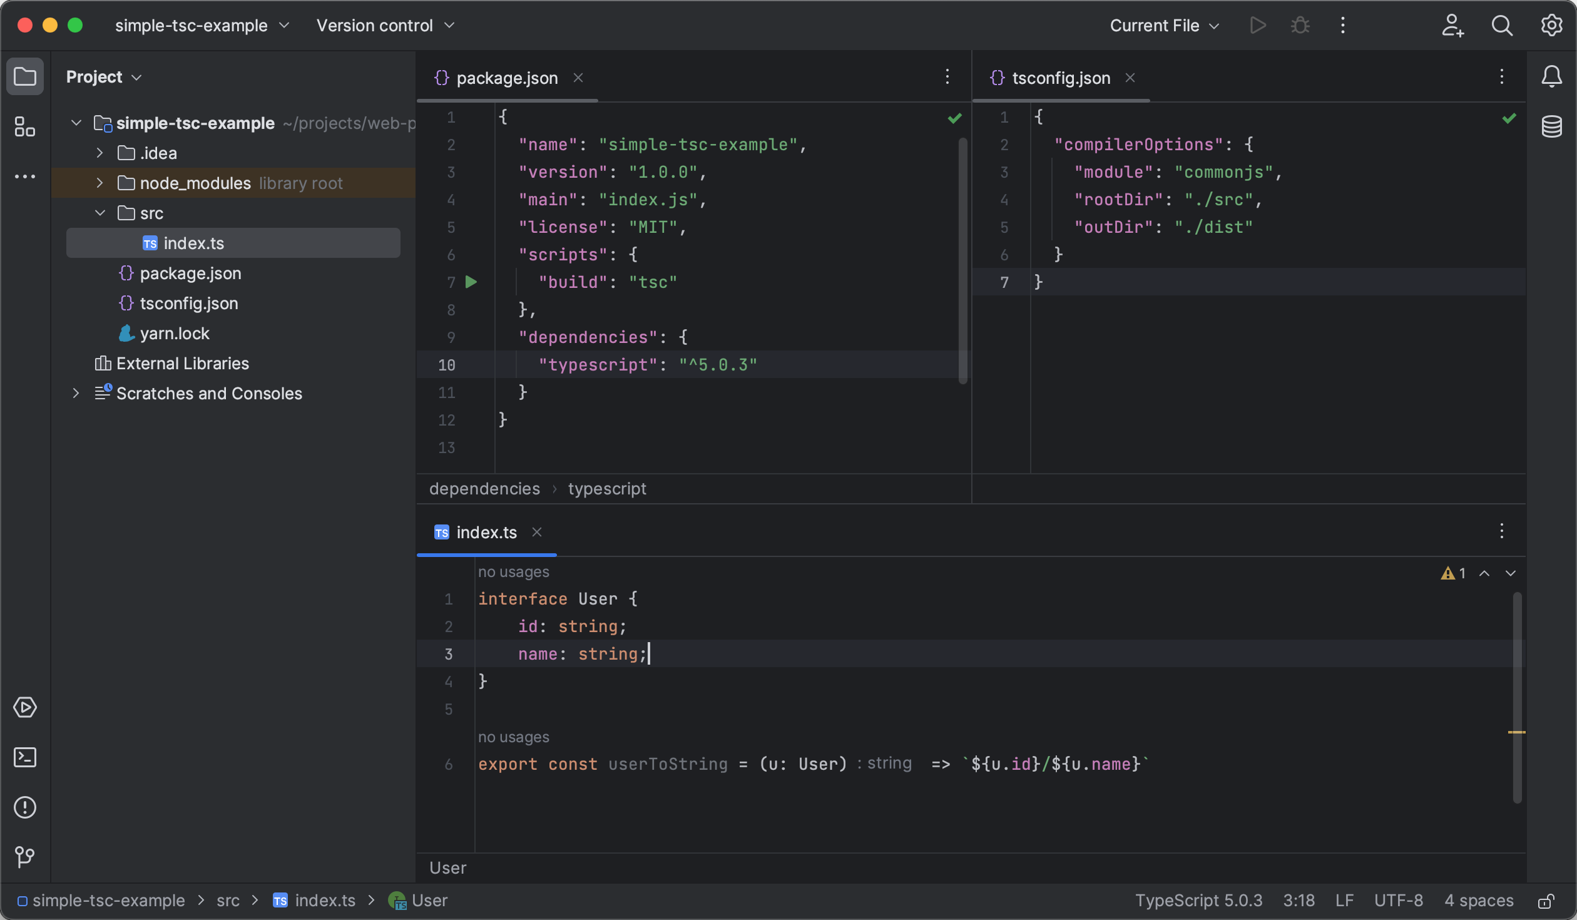Click the warning indicator showing 1 issue
This screenshot has width=1577, height=920.
click(x=1452, y=573)
